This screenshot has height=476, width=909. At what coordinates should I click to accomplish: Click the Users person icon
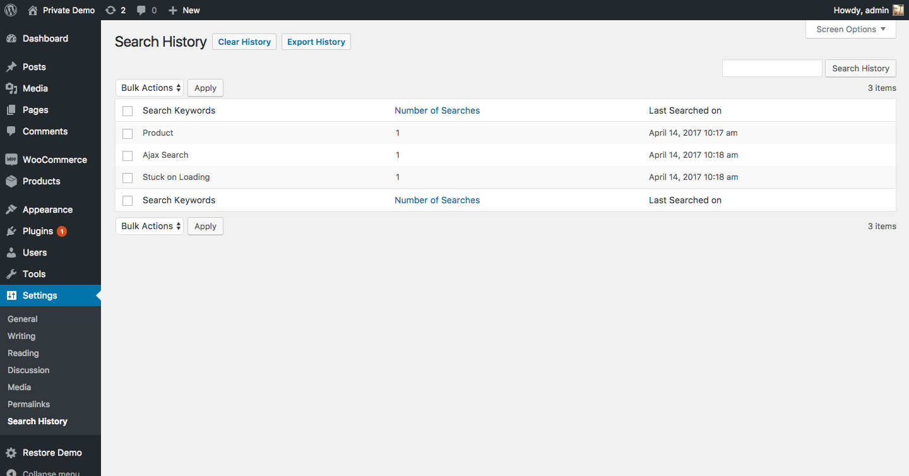11,253
